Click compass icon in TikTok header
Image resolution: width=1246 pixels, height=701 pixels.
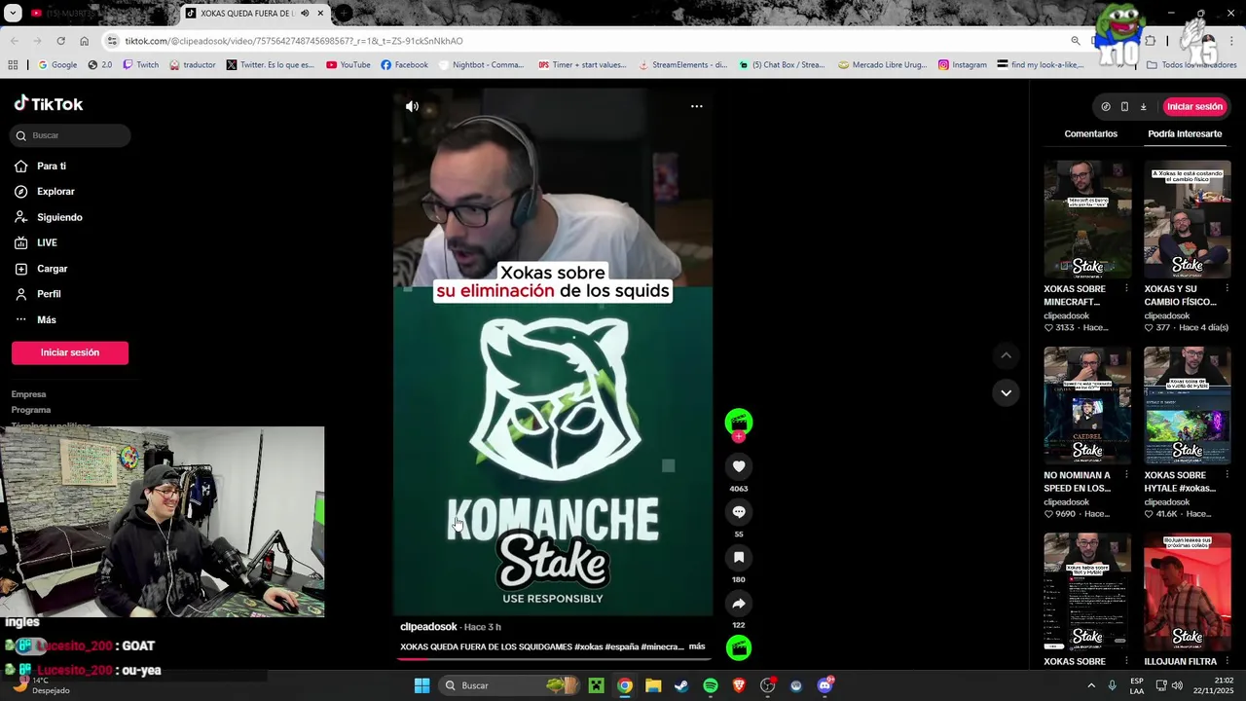click(x=1106, y=107)
